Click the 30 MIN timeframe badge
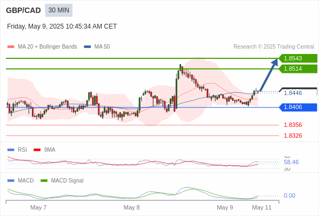 (x=58, y=10)
